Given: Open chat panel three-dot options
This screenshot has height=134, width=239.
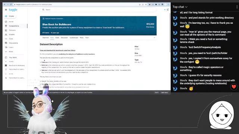Looking at the screenshot, I should pyautogui.click(x=237, y=7).
